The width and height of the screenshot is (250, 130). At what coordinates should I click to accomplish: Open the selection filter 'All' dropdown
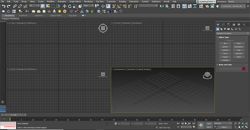[x=34, y=5]
